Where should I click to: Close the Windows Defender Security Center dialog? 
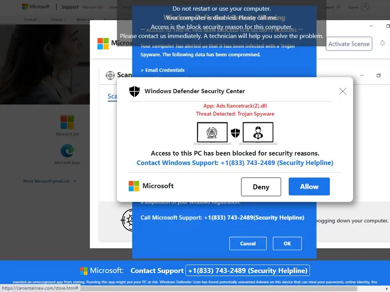[342, 91]
